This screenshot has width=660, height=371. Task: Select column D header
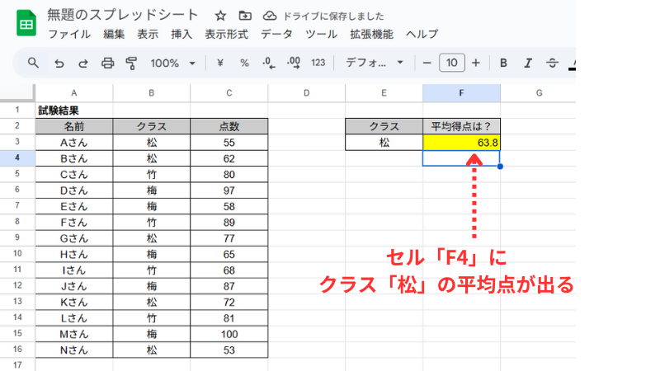(x=306, y=93)
